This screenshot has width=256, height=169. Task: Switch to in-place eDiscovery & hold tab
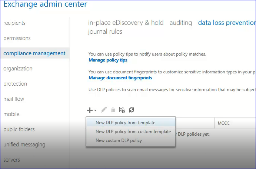tap(126, 23)
